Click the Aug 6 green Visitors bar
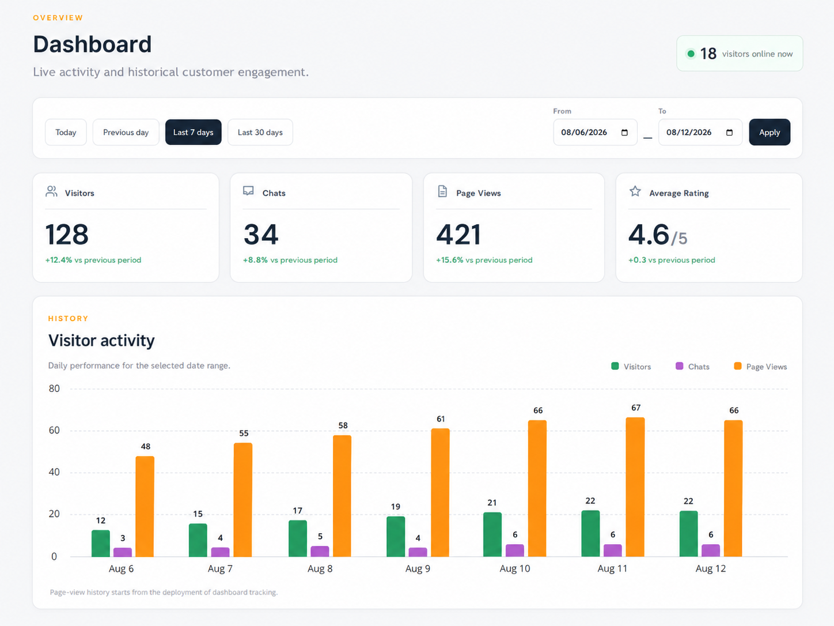 (x=101, y=544)
